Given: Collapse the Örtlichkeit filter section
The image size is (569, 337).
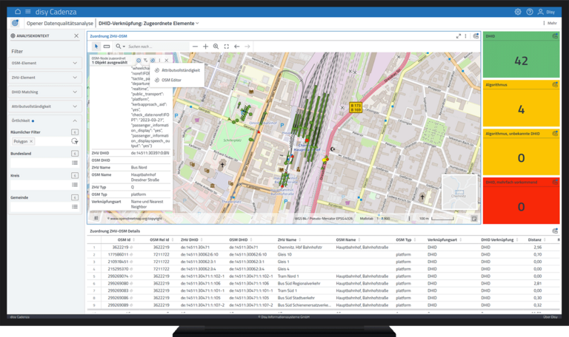Looking at the screenshot, I should pyautogui.click(x=75, y=120).
